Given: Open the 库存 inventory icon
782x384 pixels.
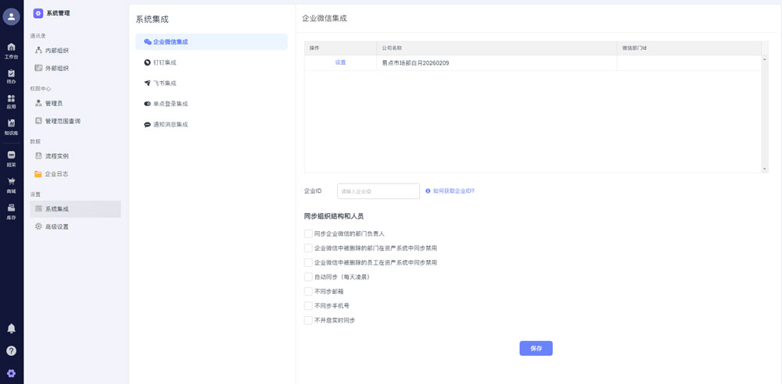Looking at the screenshot, I should [x=11, y=211].
